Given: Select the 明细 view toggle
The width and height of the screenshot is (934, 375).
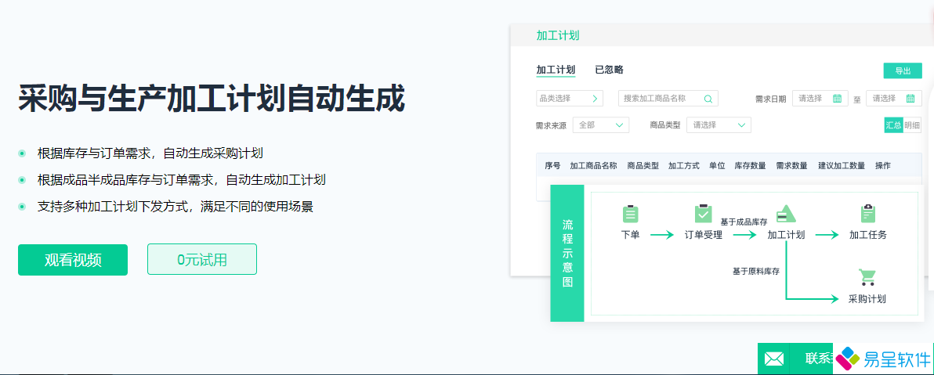Looking at the screenshot, I should pyautogui.click(x=912, y=125).
